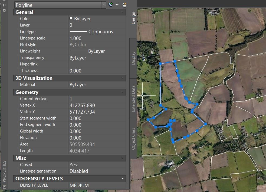Collapse the Geometry section
This screenshot has width=266, height=192.
click(x=123, y=92)
